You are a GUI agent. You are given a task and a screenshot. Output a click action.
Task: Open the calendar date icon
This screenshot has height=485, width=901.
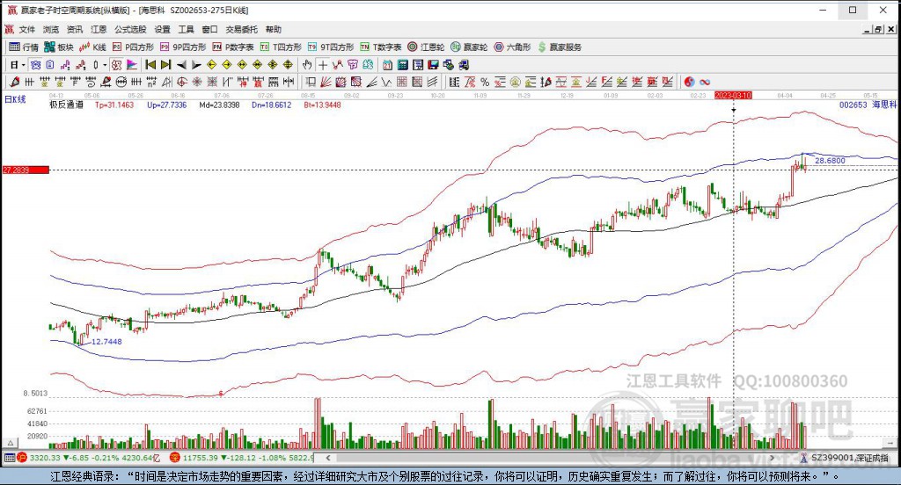[388, 65]
